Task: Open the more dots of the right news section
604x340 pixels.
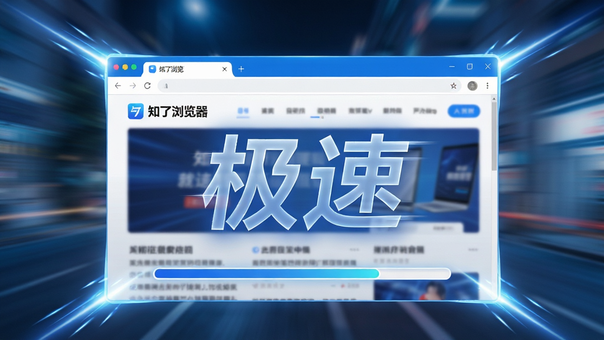Action: point(473,250)
